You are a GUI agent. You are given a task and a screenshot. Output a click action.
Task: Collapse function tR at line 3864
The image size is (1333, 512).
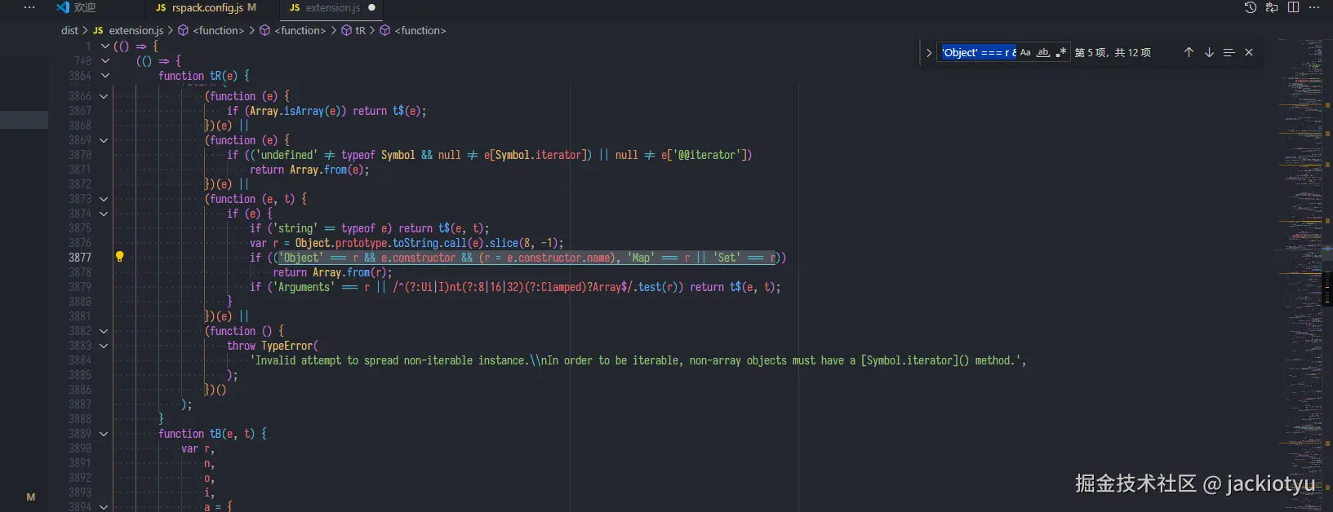click(104, 76)
